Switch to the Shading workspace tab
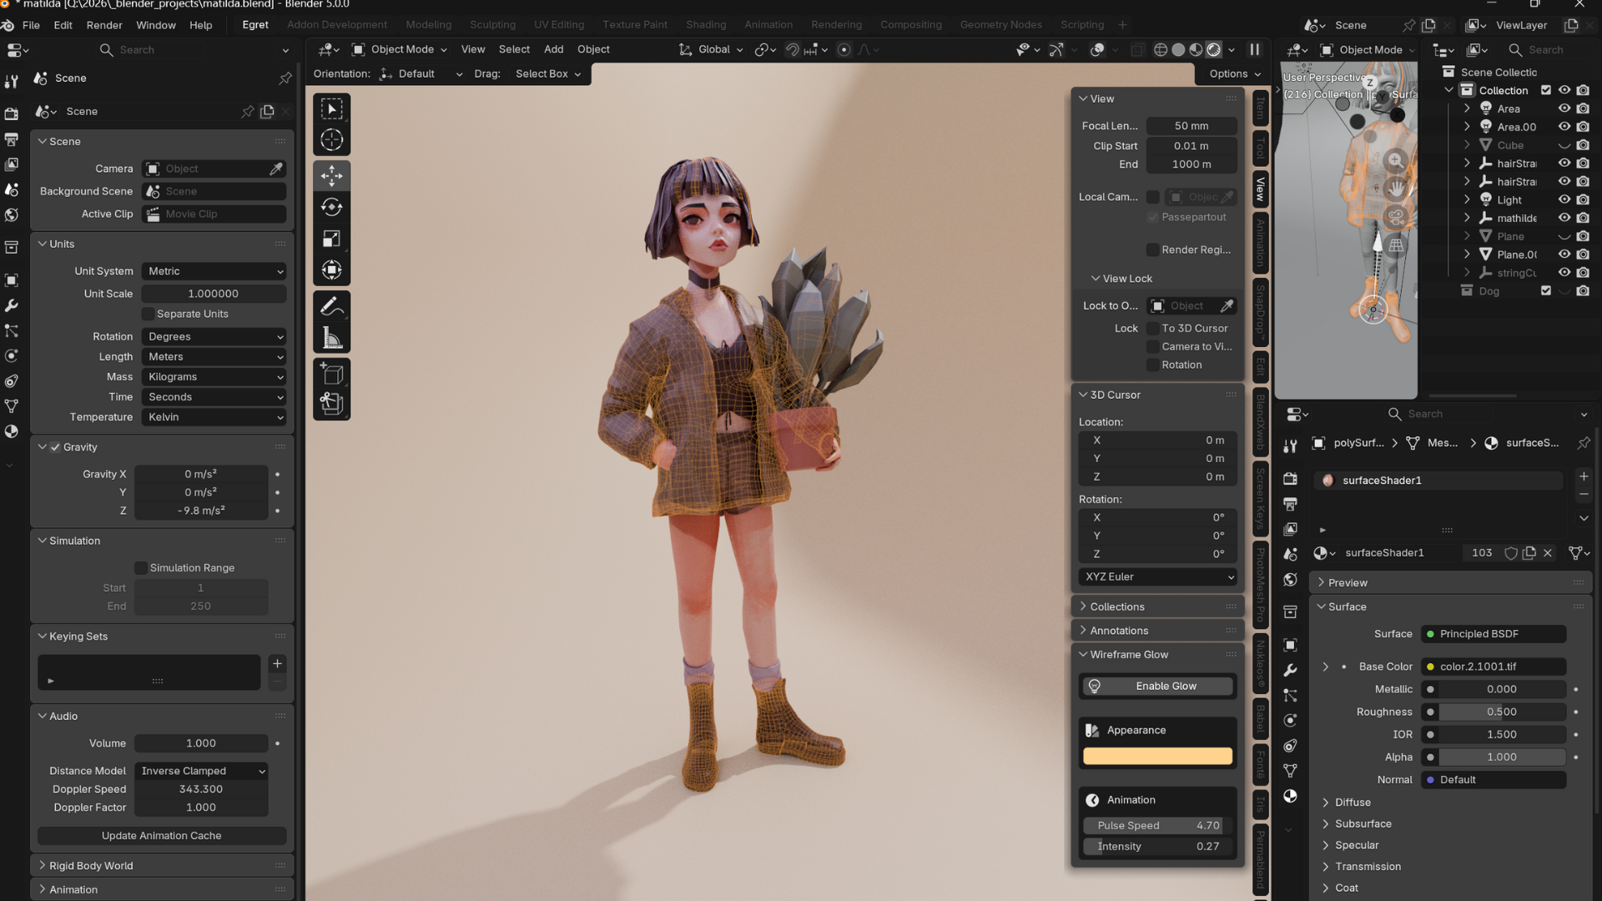This screenshot has height=901, width=1602. click(x=705, y=25)
